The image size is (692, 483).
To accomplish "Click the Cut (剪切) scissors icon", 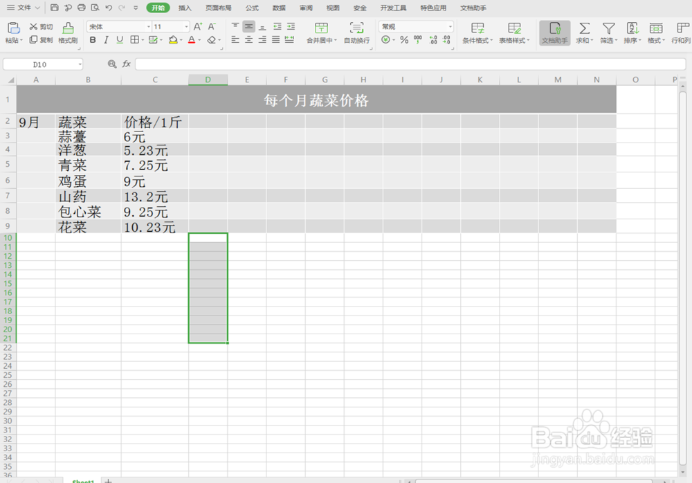I will pos(33,26).
